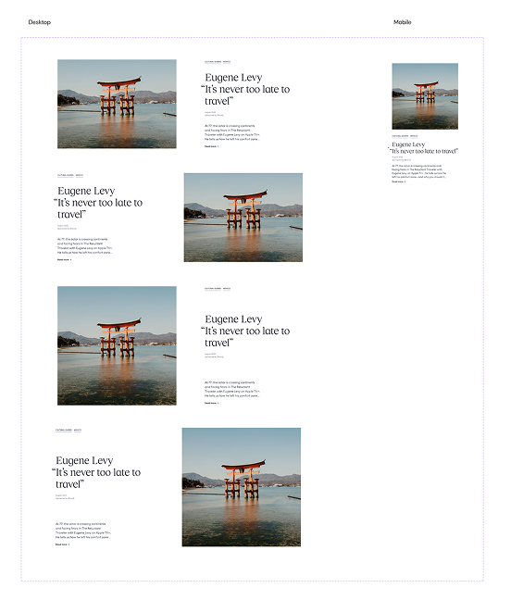This screenshot has width=523, height=600.
Task: Open Read more in fourth desktop card
Action: 62,544
